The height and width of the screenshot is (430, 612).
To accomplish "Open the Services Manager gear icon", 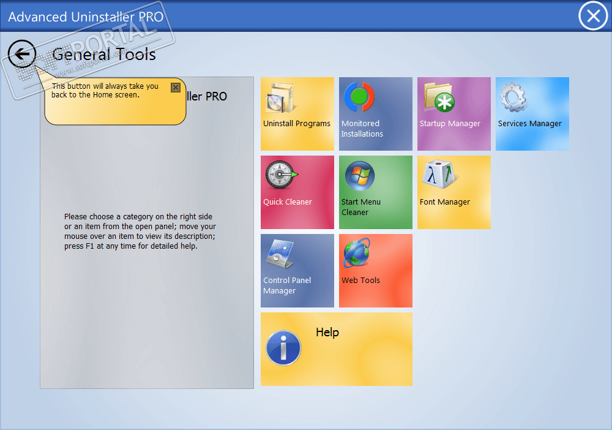I will (513, 97).
